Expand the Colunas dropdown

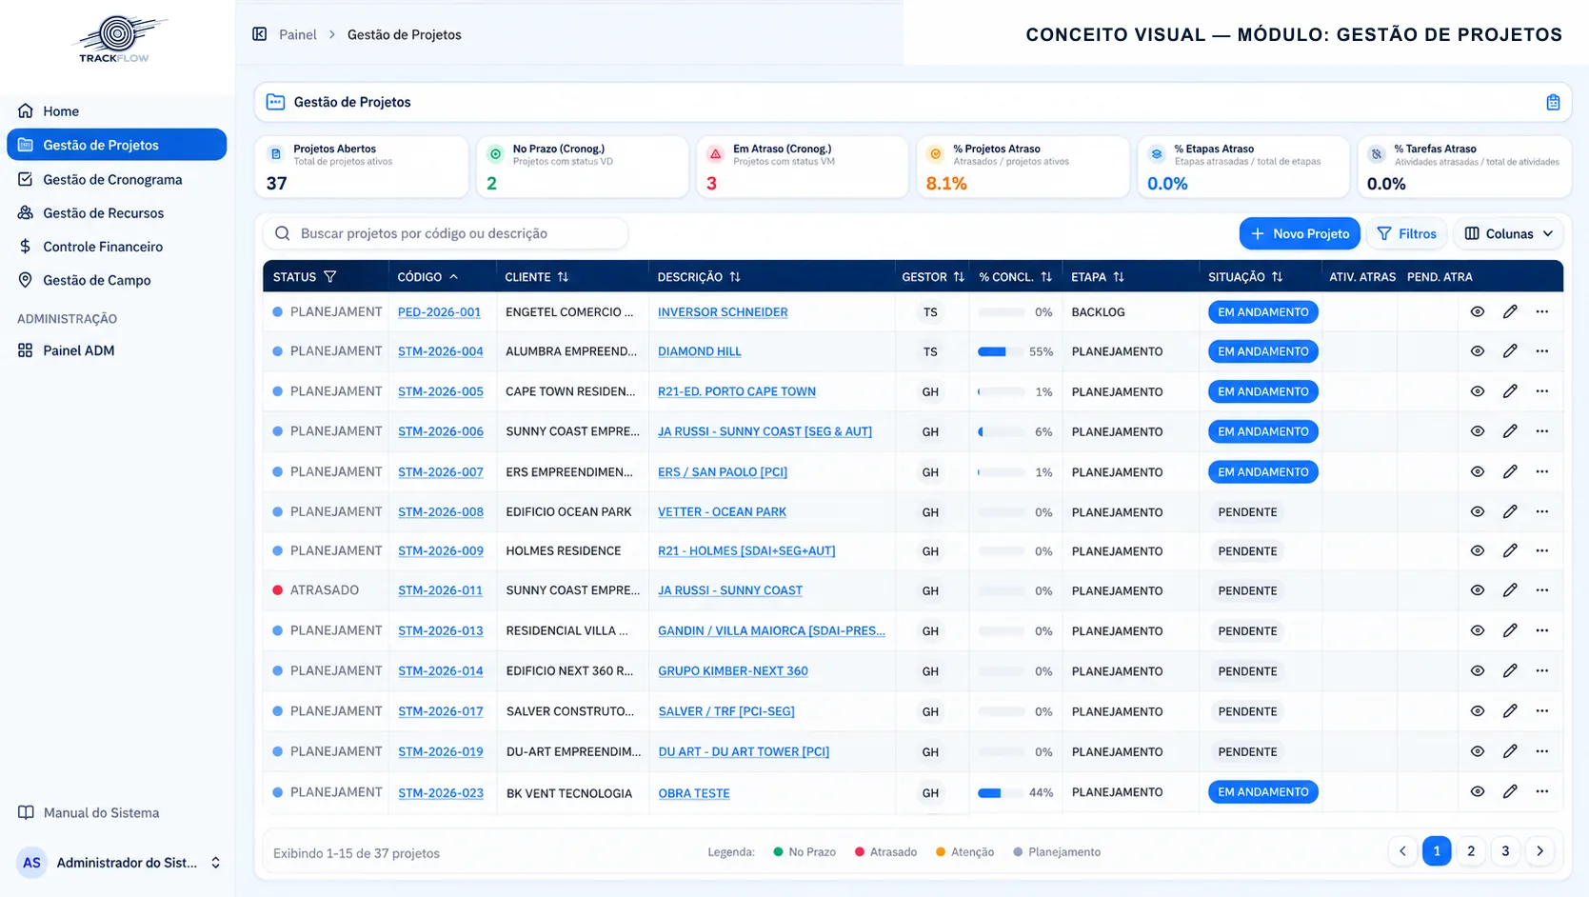(1508, 233)
